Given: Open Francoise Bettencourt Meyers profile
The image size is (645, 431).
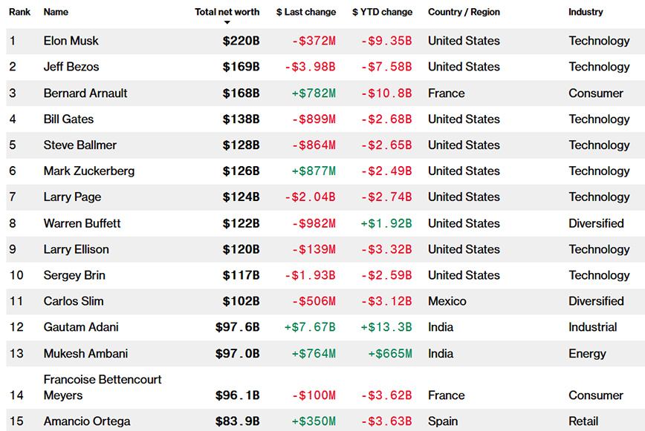Looking at the screenshot, I should (x=103, y=387).
